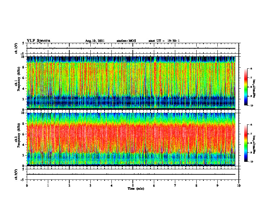Click time axis tick label 8
This screenshot has width=269, height=208.
[196, 186]
